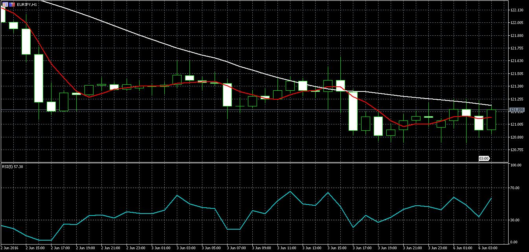Click the one-click trading panel icon

[x=12, y=4]
